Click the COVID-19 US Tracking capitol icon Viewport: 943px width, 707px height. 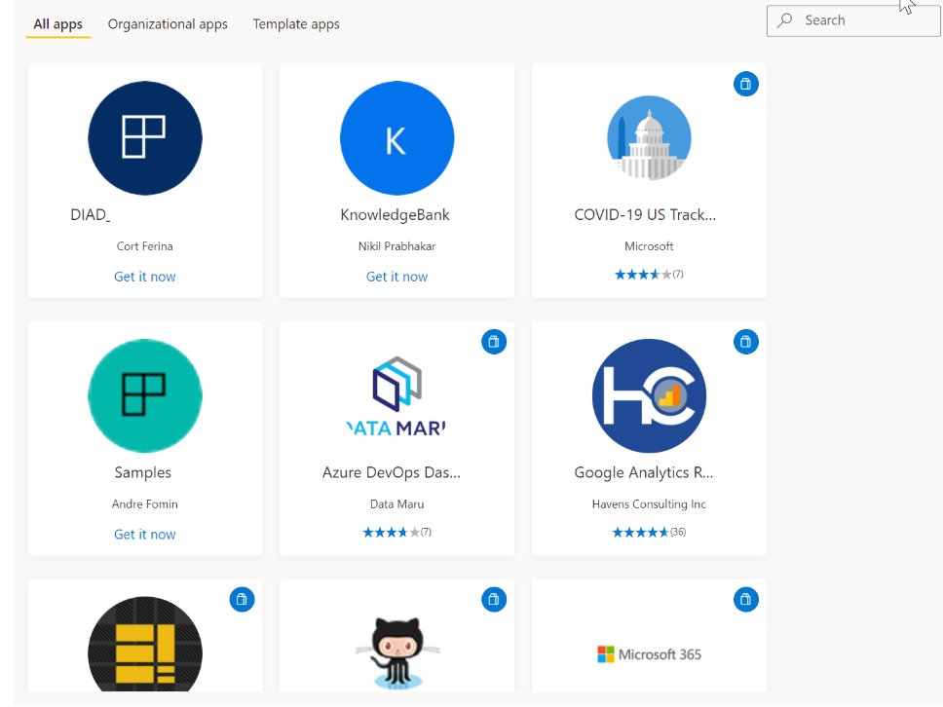[x=649, y=137]
